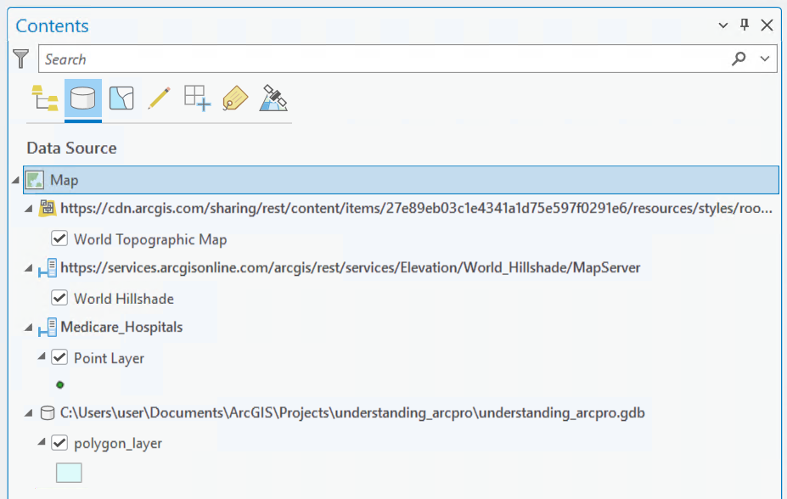Toggle Point Layer visibility checkbox
Image resolution: width=787 pixels, height=499 pixels.
pyautogui.click(x=59, y=357)
